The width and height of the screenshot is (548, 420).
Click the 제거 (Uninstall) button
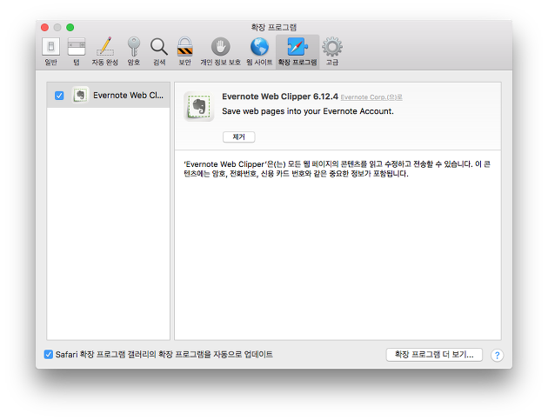pos(239,137)
